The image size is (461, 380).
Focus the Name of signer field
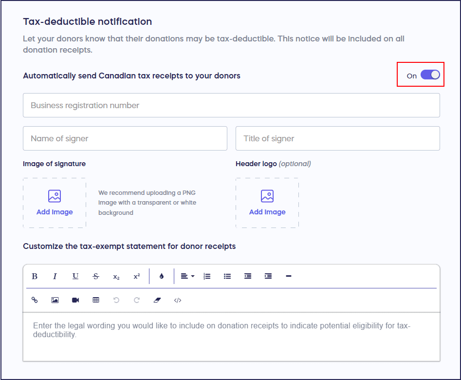[x=125, y=138]
